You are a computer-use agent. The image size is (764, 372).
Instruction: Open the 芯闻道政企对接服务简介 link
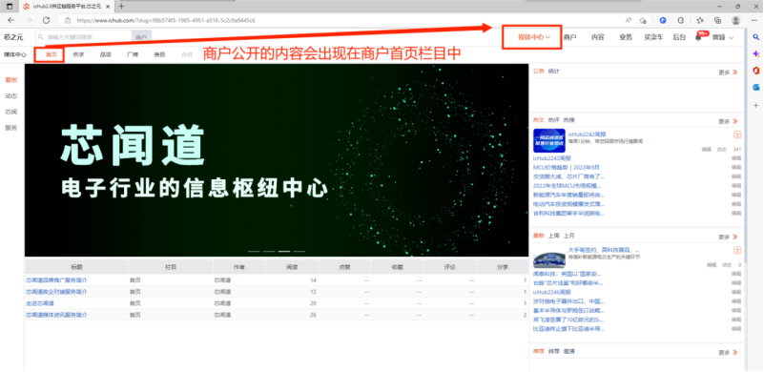click(56, 292)
